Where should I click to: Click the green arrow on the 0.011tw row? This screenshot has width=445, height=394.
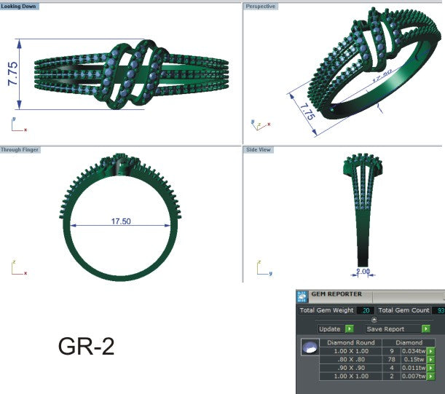(x=430, y=368)
